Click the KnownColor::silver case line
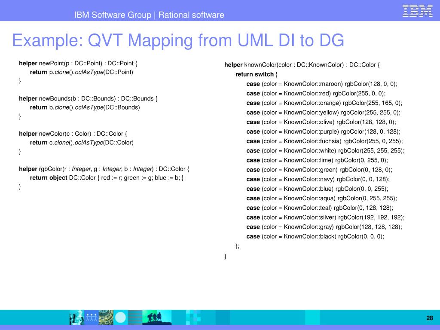The image size is (440, 330). coord(326,217)
